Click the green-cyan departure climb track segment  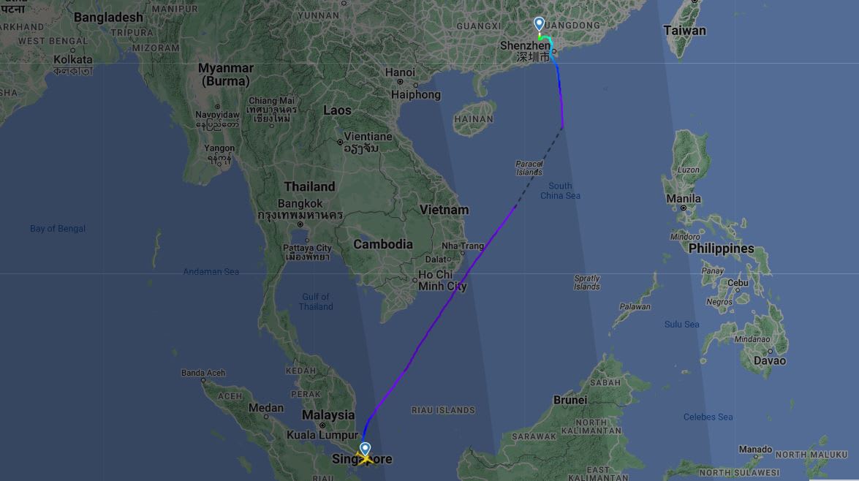[545, 38]
